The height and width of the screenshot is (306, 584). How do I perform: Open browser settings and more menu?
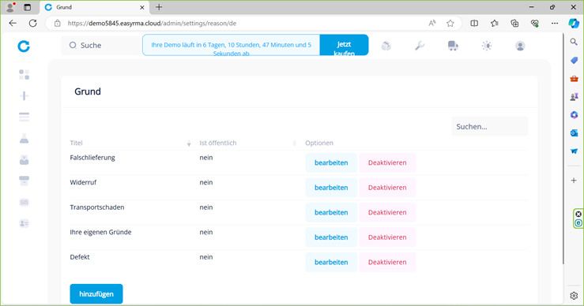pos(555,23)
